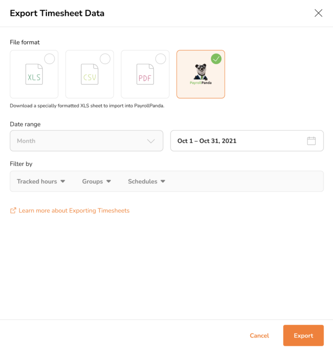
Task: Open the calendar icon in date field
Action: point(312,141)
